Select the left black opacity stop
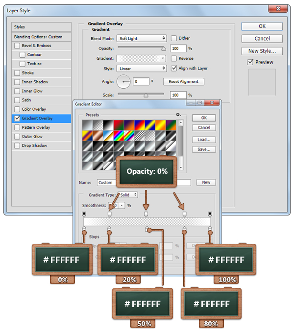 point(84,214)
